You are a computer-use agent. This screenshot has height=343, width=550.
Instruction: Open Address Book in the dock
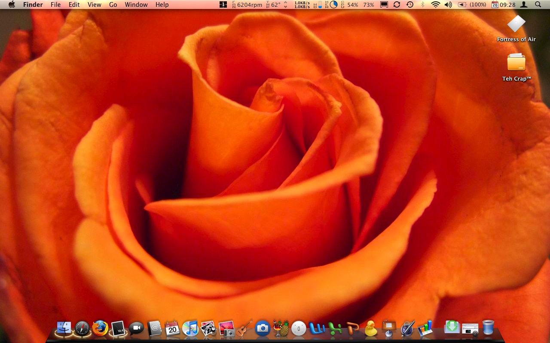coord(154,328)
